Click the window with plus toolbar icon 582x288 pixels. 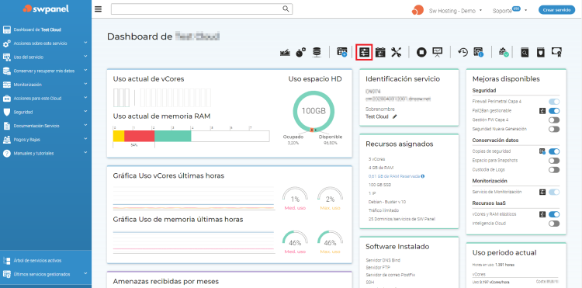[x=342, y=52]
